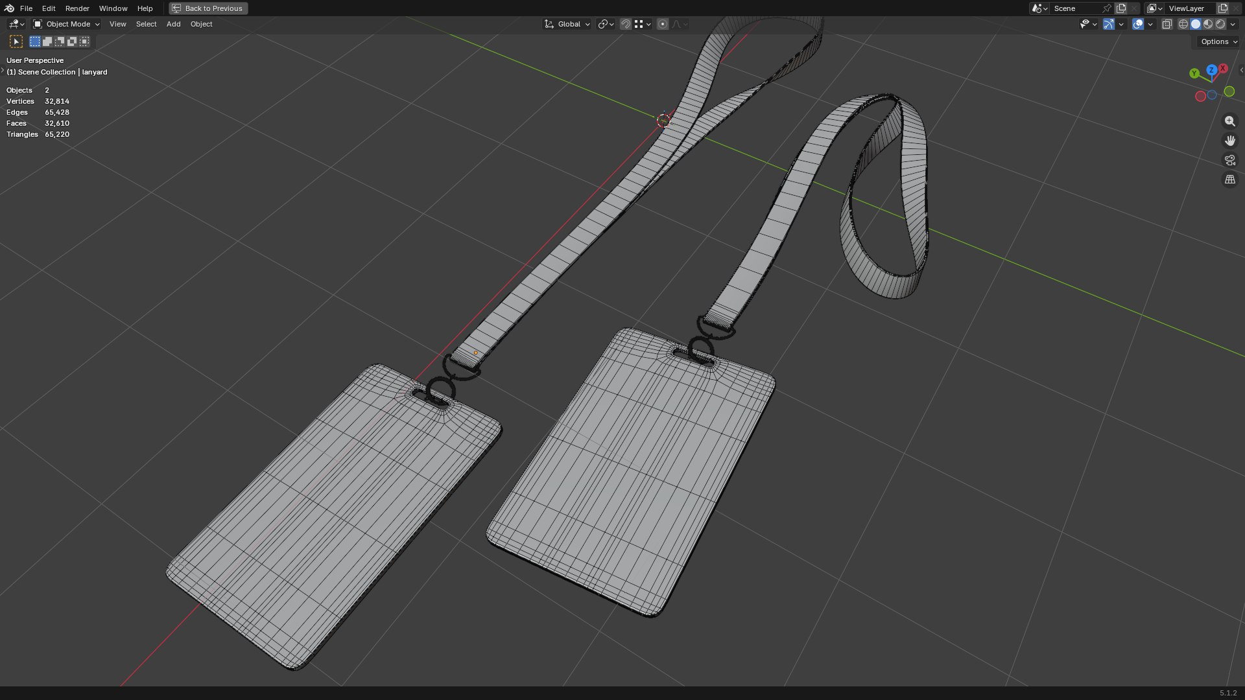Click the Set new selection mode icon
The height and width of the screenshot is (700, 1245).
point(35,41)
